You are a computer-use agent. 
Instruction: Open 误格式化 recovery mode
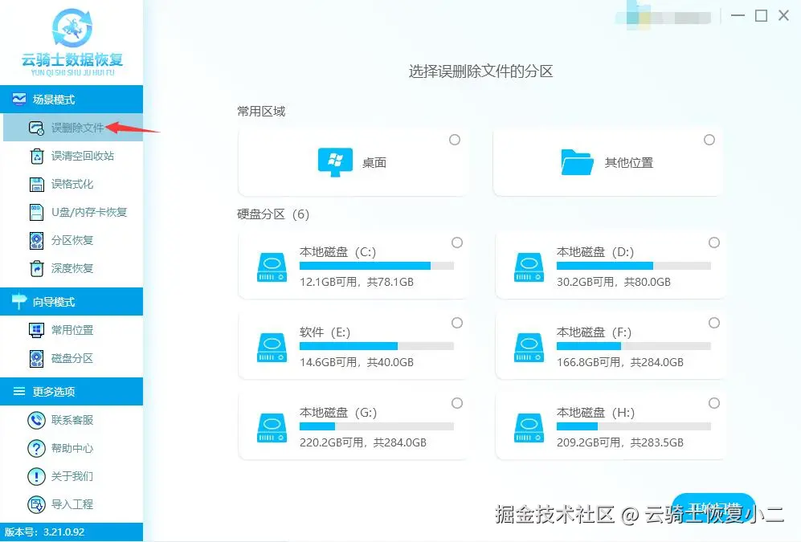click(73, 184)
